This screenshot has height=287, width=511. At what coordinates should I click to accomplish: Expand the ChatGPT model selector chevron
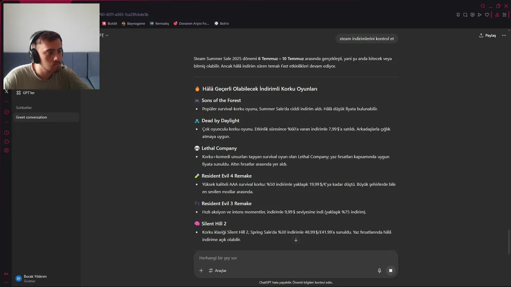[107, 35]
